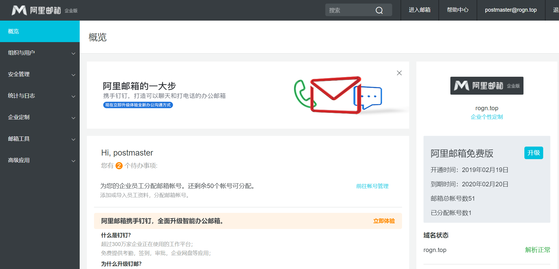559x269 pixels.
Task: Open the 统计与日志 sidebar menu
Action: pyautogui.click(x=40, y=96)
